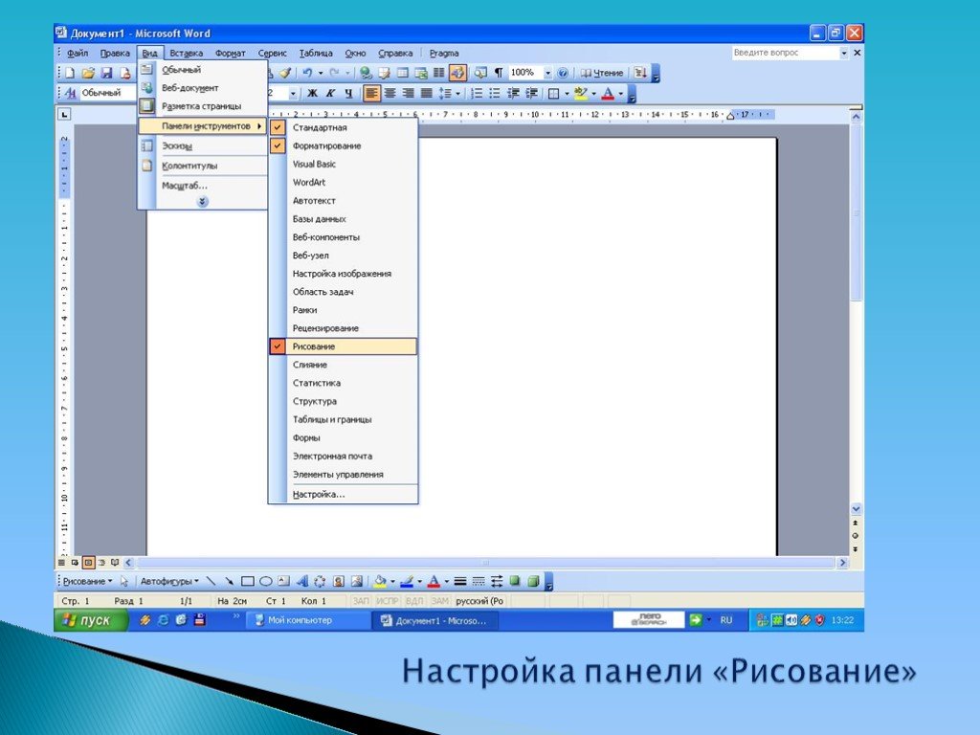Open Настройка… at the bottom of the submenu
980x735 pixels.
point(344,495)
